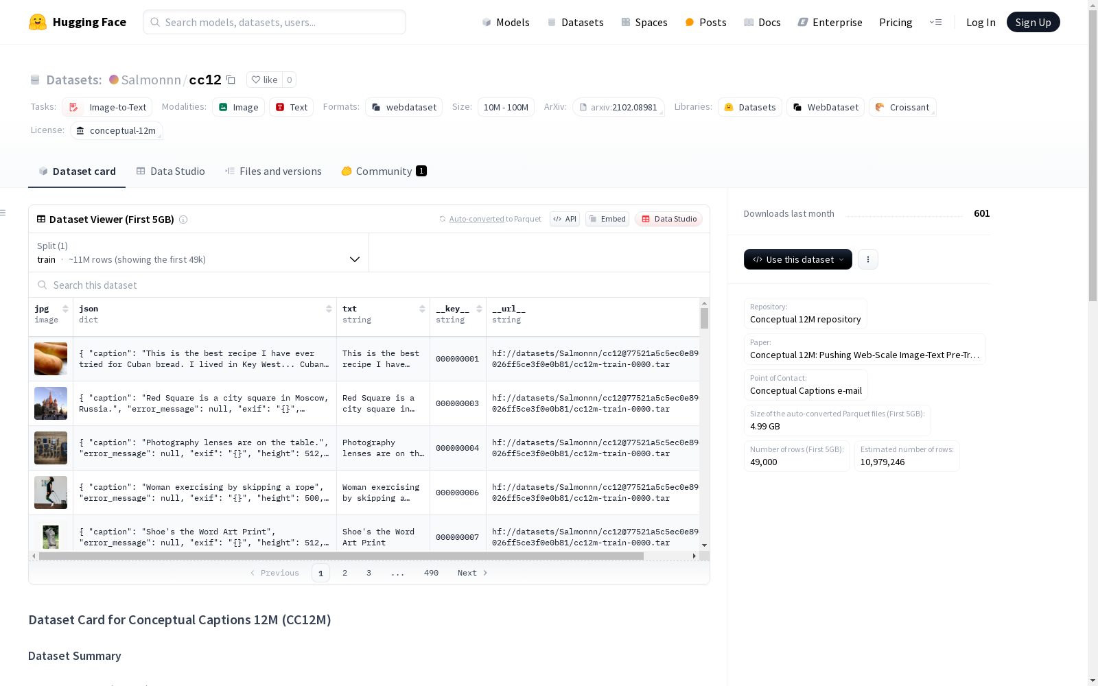This screenshot has width=1098, height=686.
Task: Click key cell 000000003
Action: coord(457,403)
